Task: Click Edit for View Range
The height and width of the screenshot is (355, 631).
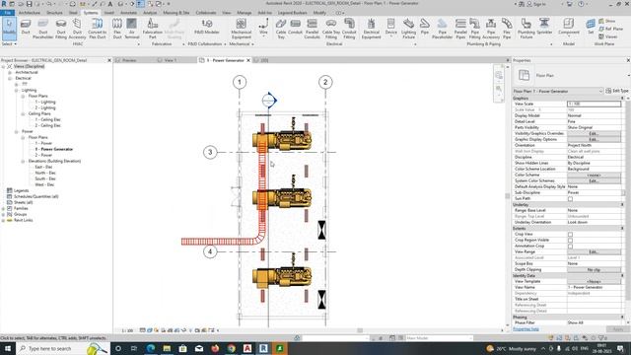Action: click(594, 252)
